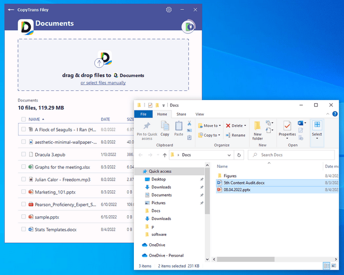The width and height of the screenshot is (344, 275).
Task: Collapse the Explorer ribbon chevron
Action: click(x=328, y=114)
